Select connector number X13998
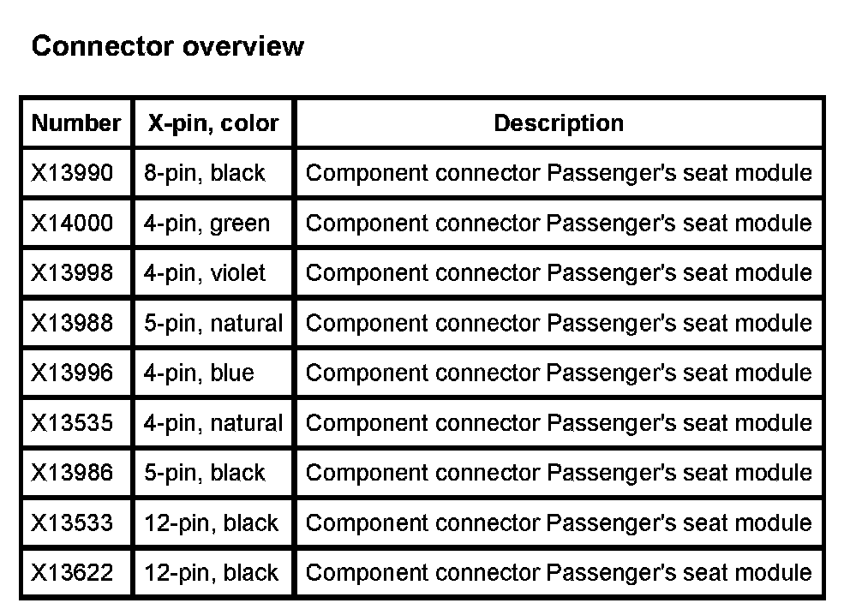The height and width of the screenshot is (615, 850). [72, 273]
